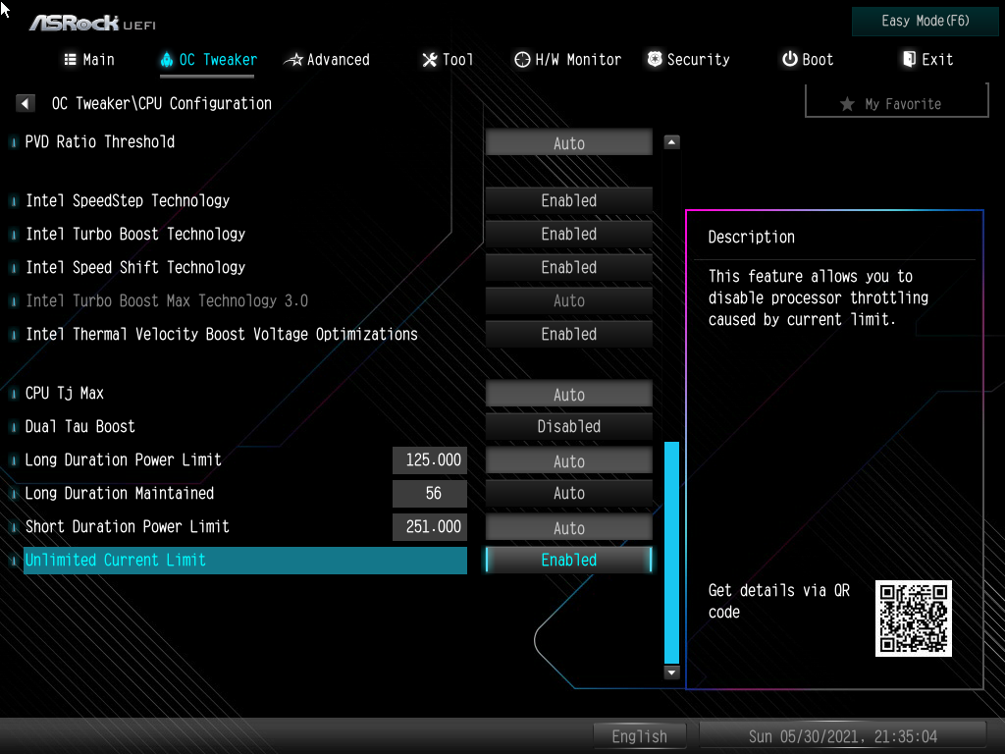Toggle Thermal Velocity Boost Voltage Optimizations value
Image resolution: width=1005 pixels, height=754 pixels.
[x=568, y=334]
